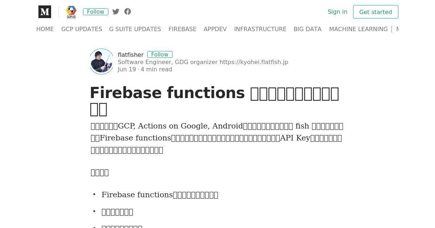This screenshot has width=435, height=228.
Task: Click the Jun 19 post date
Action: pos(127,69)
